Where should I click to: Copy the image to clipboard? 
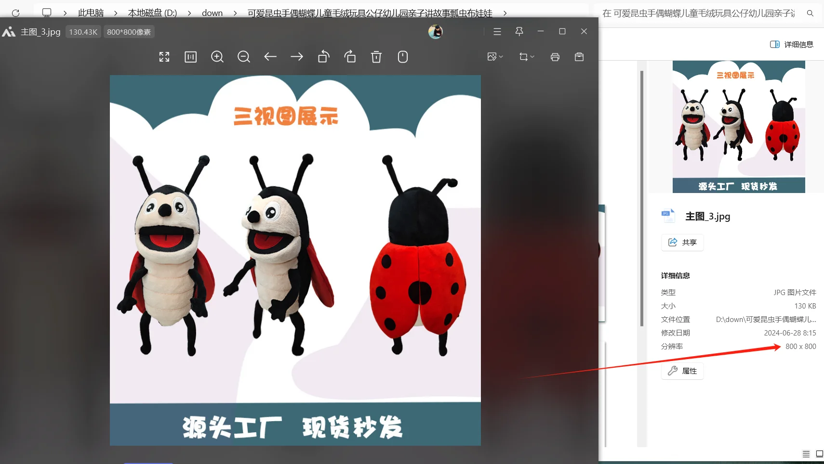pyautogui.click(x=579, y=56)
